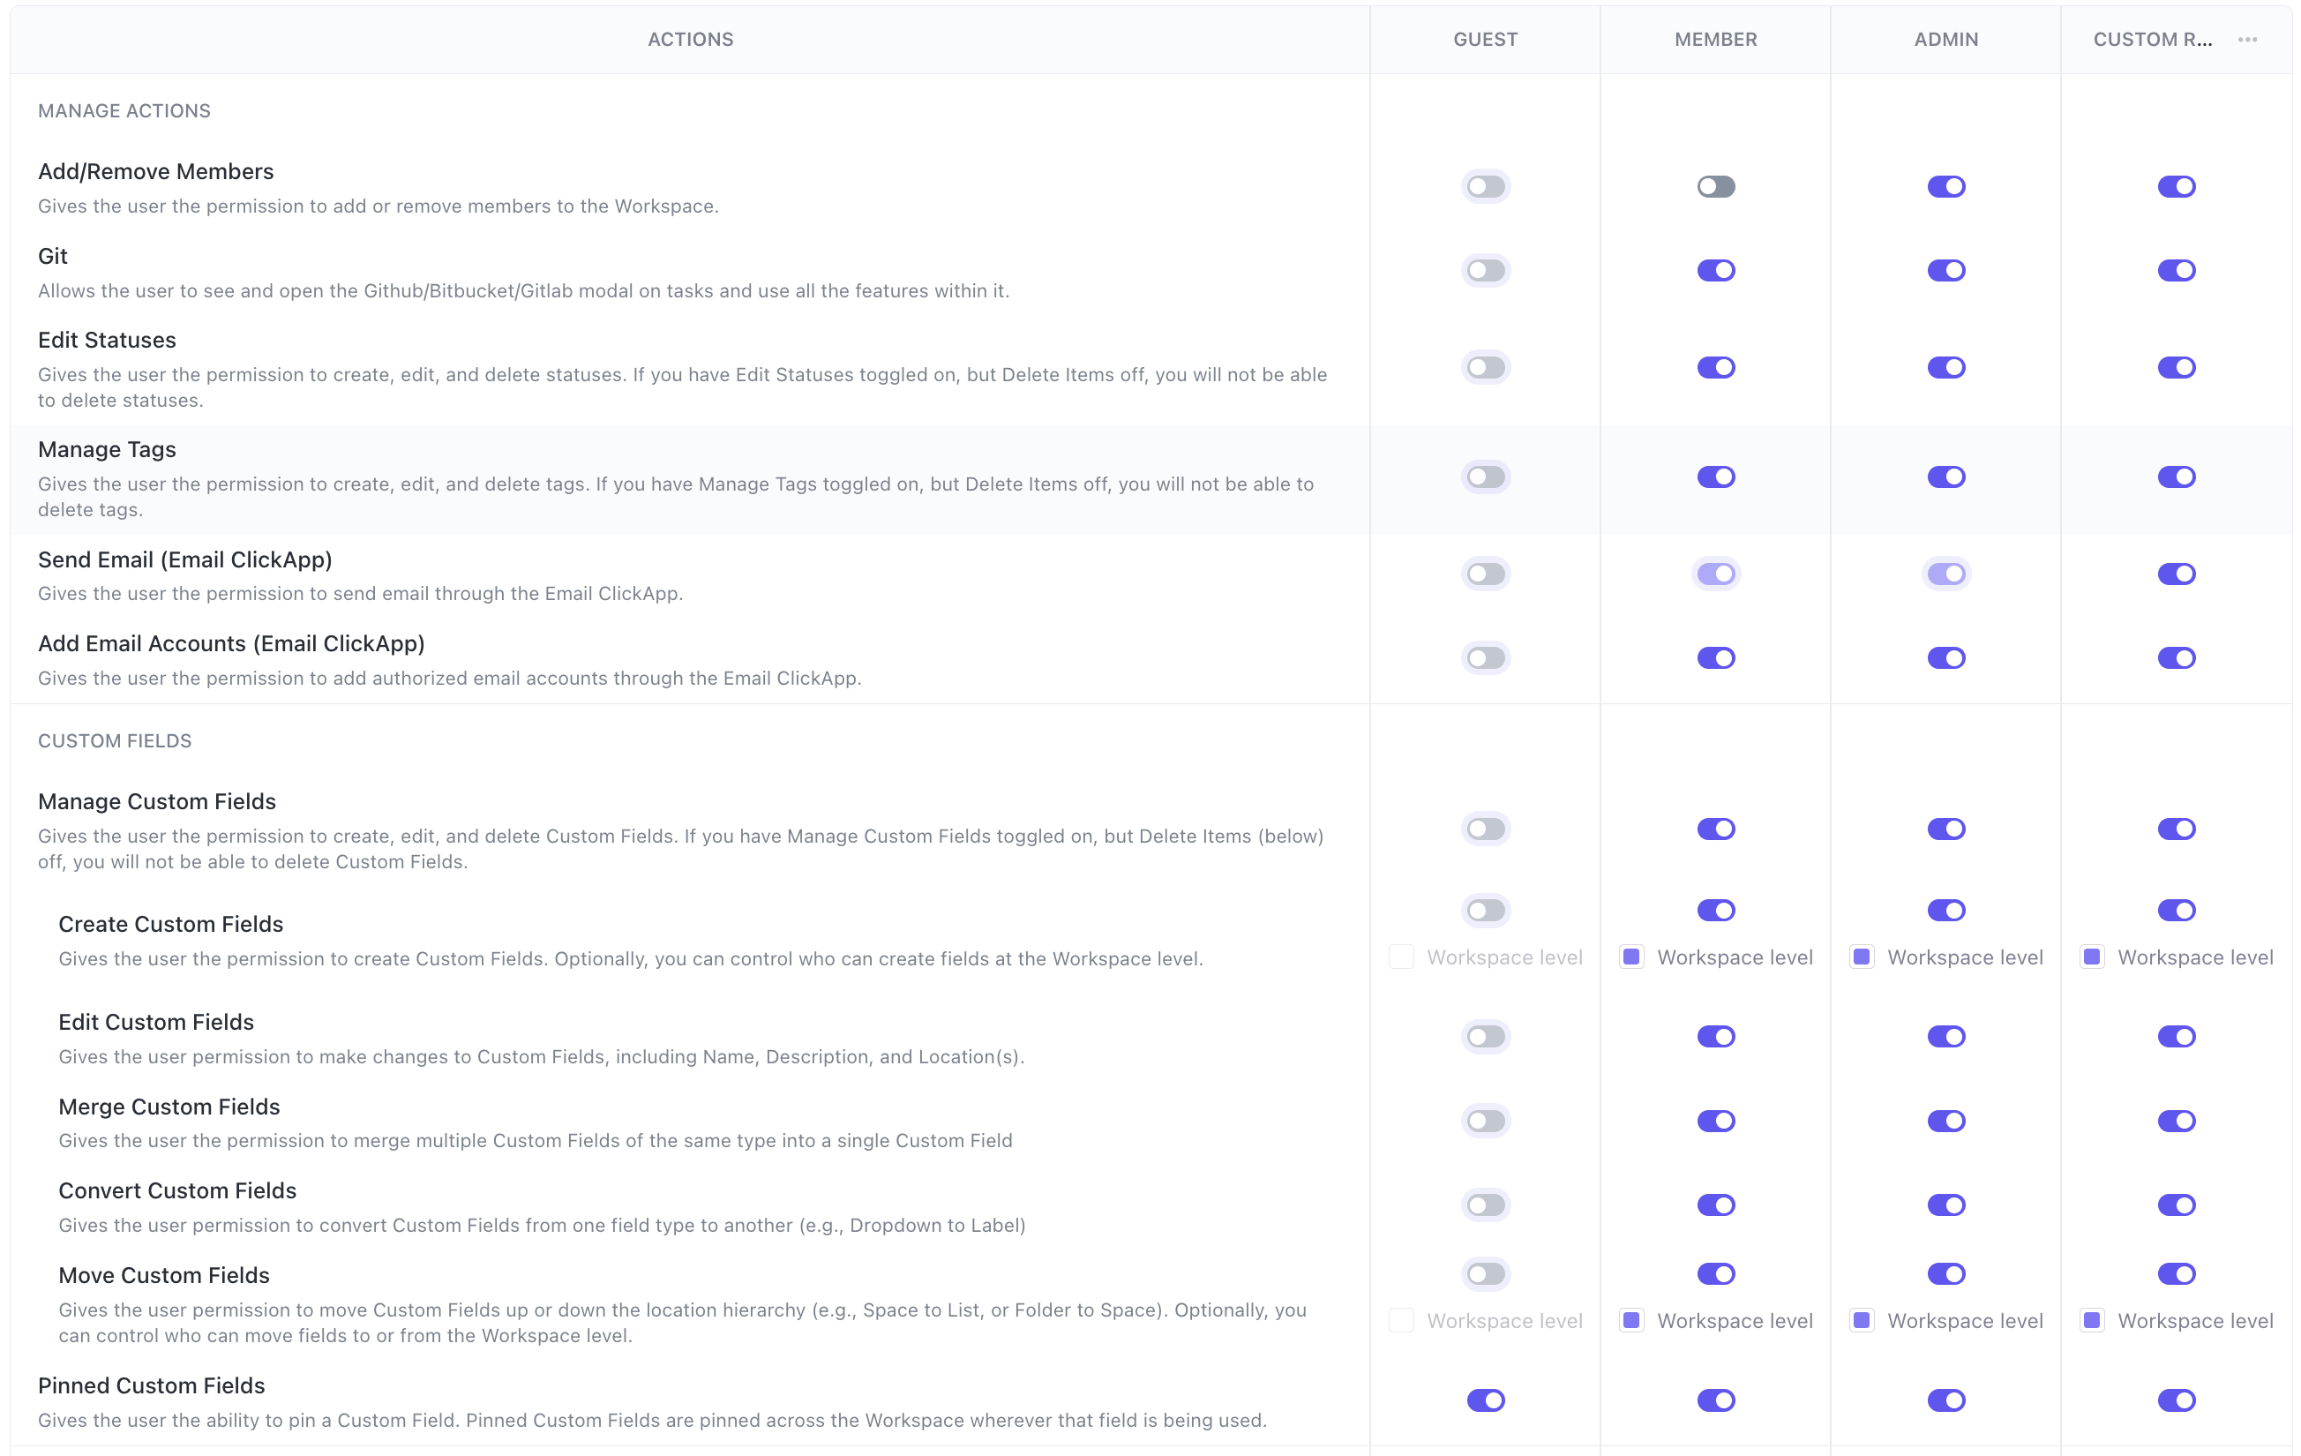This screenshot has height=1456, width=2301.
Task: Click the ADMIN column header
Action: tap(1945, 39)
